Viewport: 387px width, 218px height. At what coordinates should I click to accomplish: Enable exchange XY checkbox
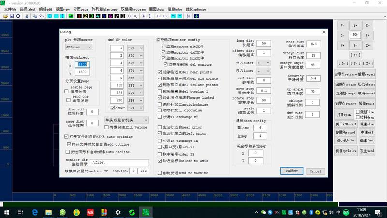[x=160, y=117]
